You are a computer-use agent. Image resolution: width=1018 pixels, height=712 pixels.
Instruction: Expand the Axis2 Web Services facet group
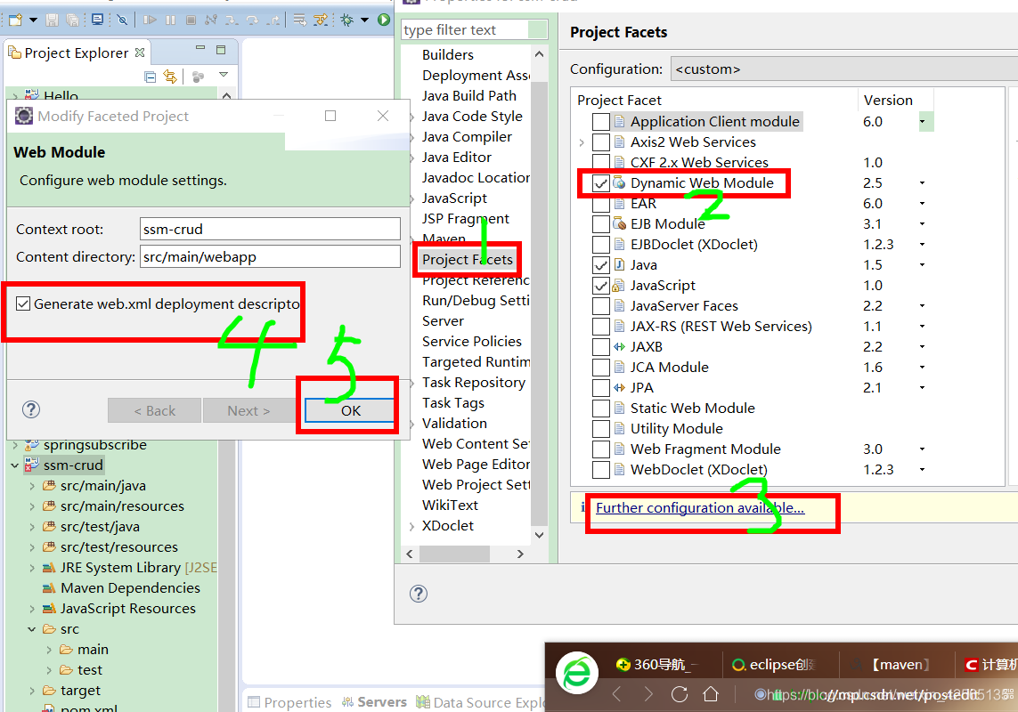582,142
